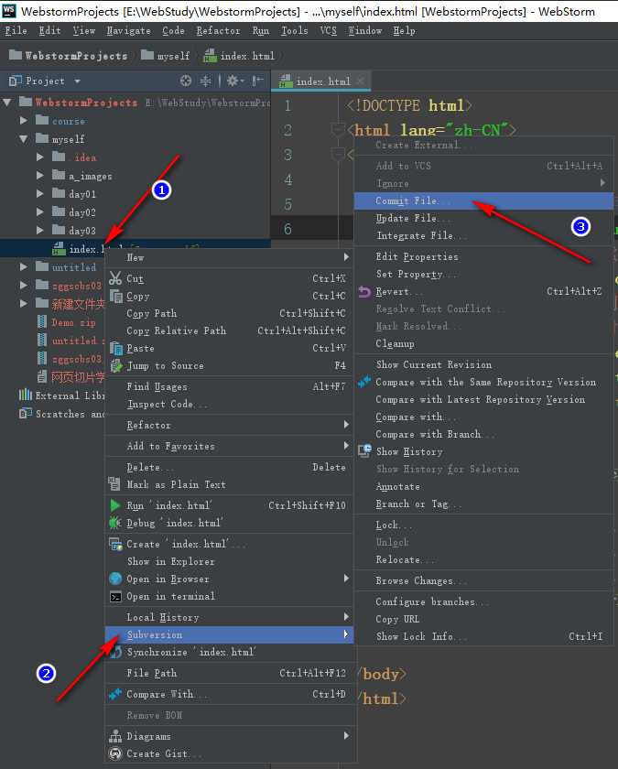Select Edit Properties
The height and width of the screenshot is (769, 618).
[483, 256]
